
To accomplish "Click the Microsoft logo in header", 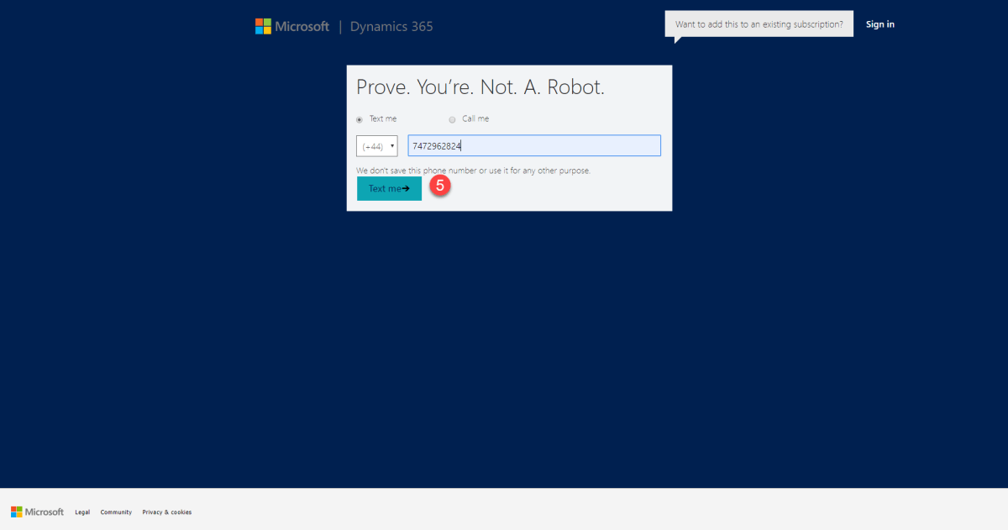I will pyautogui.click(x=292, y=26).
